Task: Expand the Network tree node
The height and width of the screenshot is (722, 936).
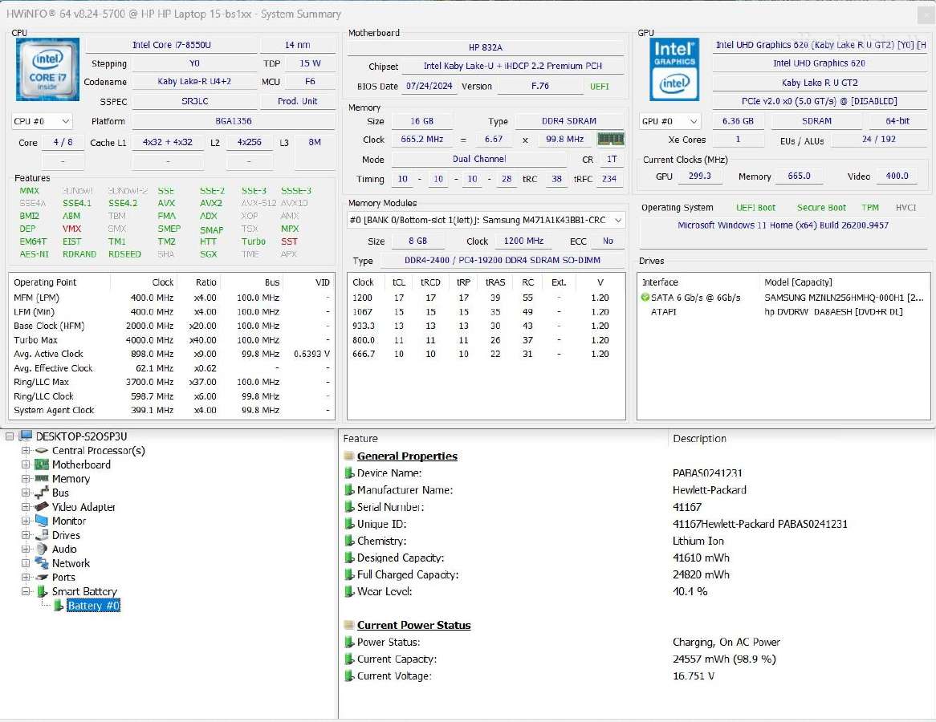Action: tap(26, 562)
